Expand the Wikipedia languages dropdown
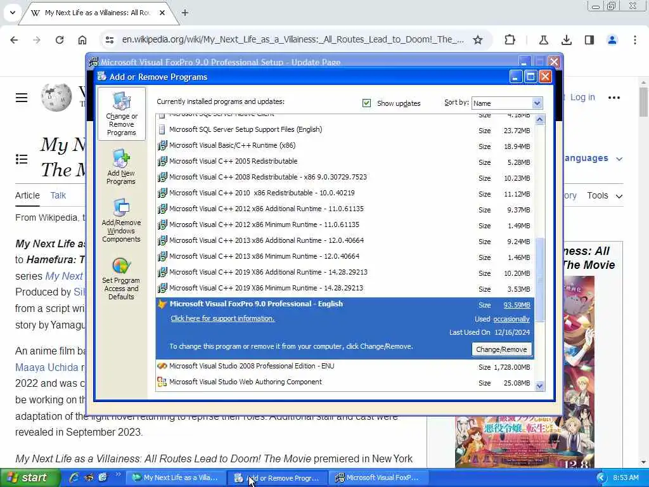 [593, 159]
